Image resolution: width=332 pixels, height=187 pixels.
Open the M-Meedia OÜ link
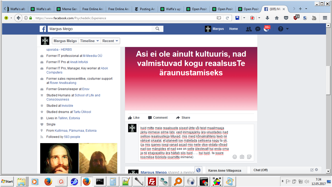pyautogui.click(x=93, y=56)
